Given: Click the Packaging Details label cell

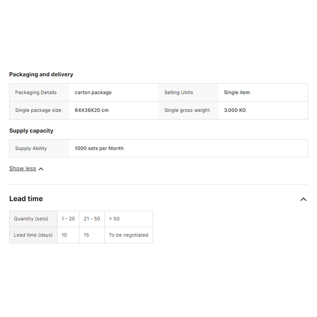Looking at the screenshot, I should tap(36, 92).
